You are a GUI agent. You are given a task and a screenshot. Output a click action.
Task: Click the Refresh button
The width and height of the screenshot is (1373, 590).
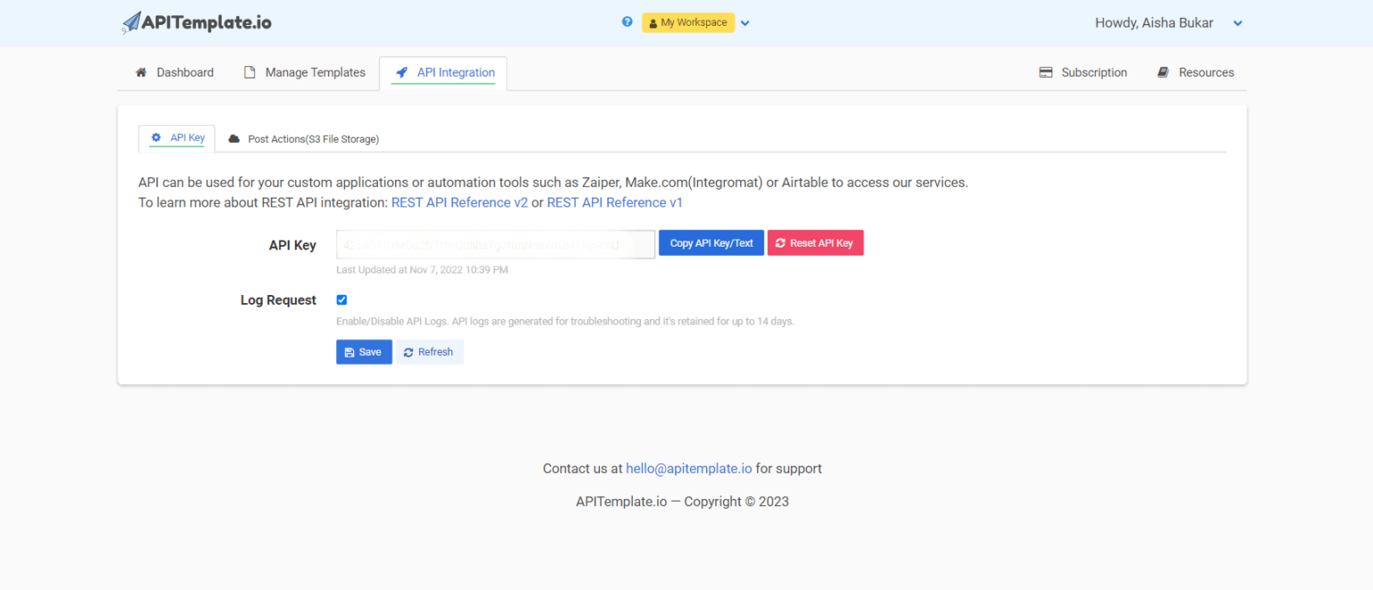(429, 352)
